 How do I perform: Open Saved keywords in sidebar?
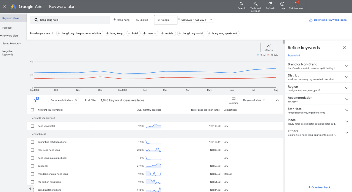point(12,43)
